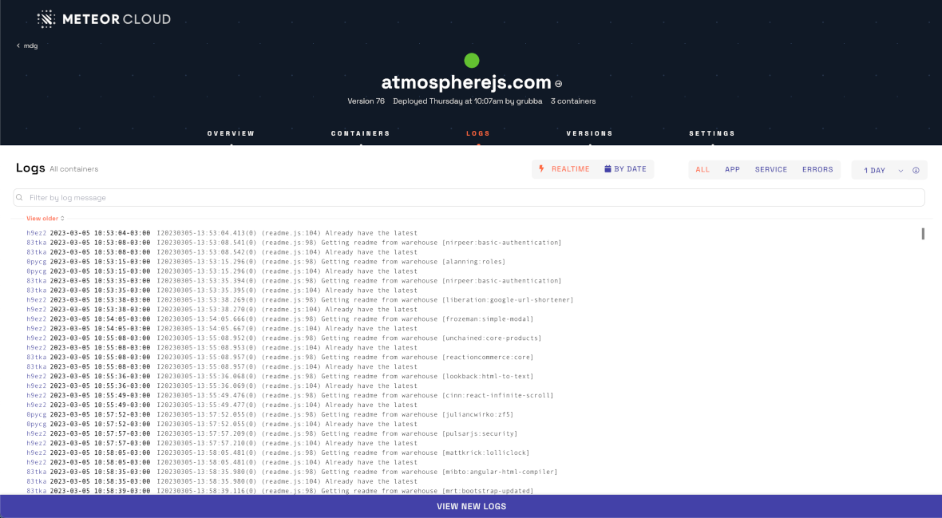Image resolution: width=942 pixels, height=518 pixels.
Task: Open the external link icon beside atmospherejs.com
Action: pos(559,84)
